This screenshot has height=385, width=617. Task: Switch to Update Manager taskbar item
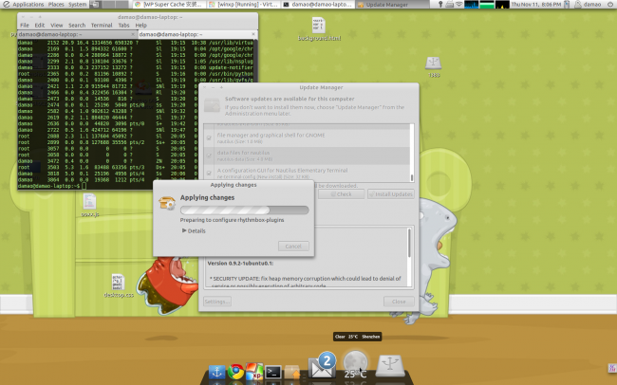[393, 5]
